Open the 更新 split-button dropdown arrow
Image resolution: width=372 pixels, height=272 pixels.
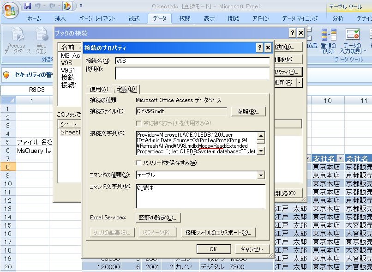300,83
